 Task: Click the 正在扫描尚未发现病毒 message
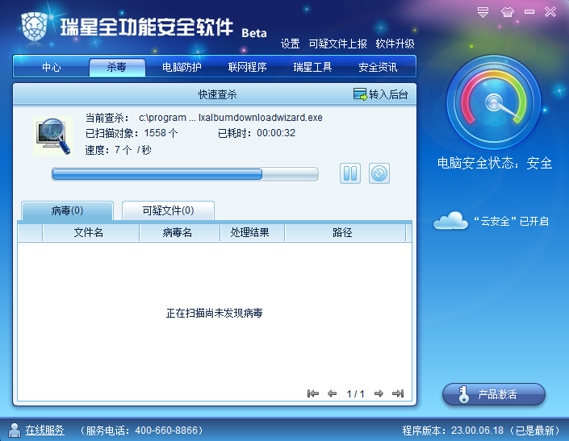click(214, 313)
